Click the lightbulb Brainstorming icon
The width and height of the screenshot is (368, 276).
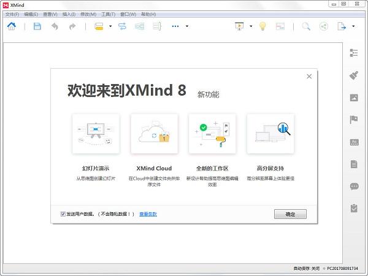[x=262, y=26]
